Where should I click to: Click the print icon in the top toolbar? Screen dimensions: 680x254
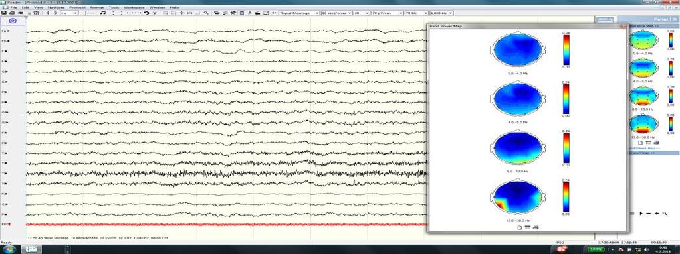coord(12,13)
